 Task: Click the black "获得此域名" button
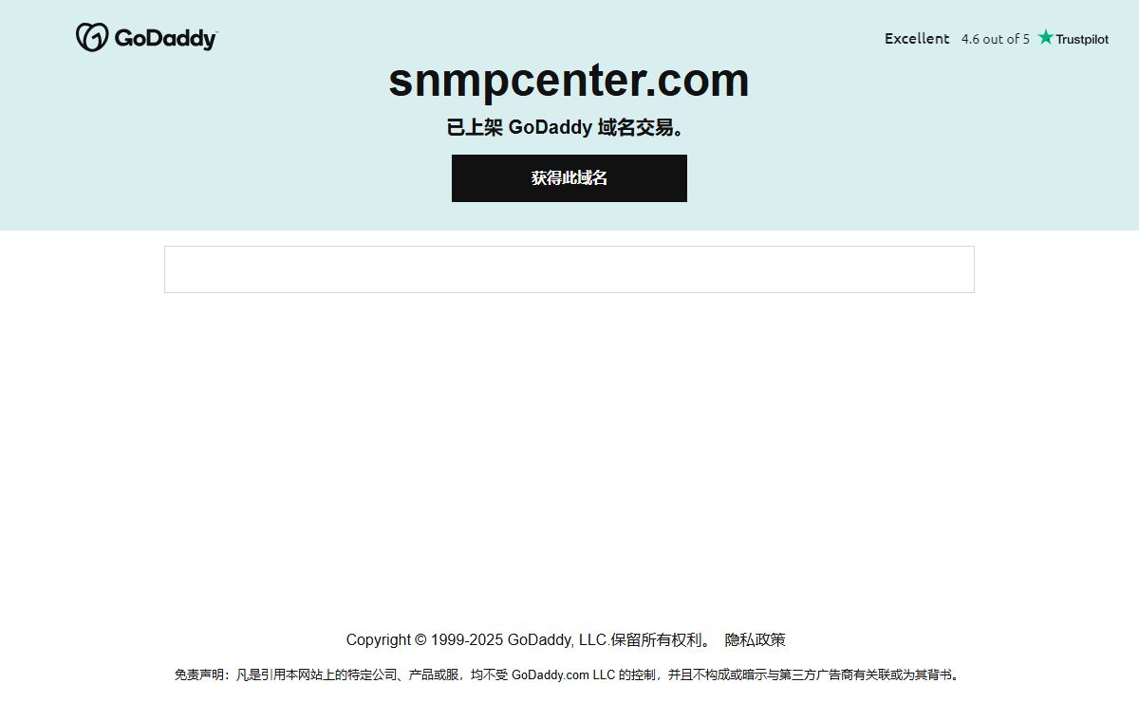(569, 178)
